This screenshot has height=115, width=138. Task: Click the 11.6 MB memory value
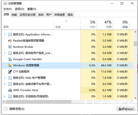point(106,72)
